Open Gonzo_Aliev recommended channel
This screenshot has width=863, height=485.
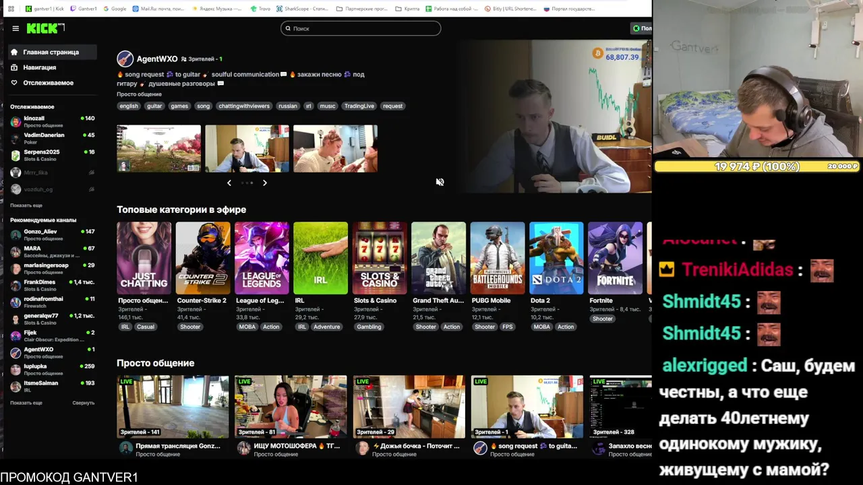52,234
